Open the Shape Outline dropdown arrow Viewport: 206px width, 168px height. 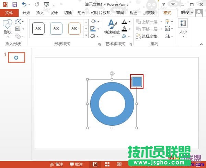[98, 29]
